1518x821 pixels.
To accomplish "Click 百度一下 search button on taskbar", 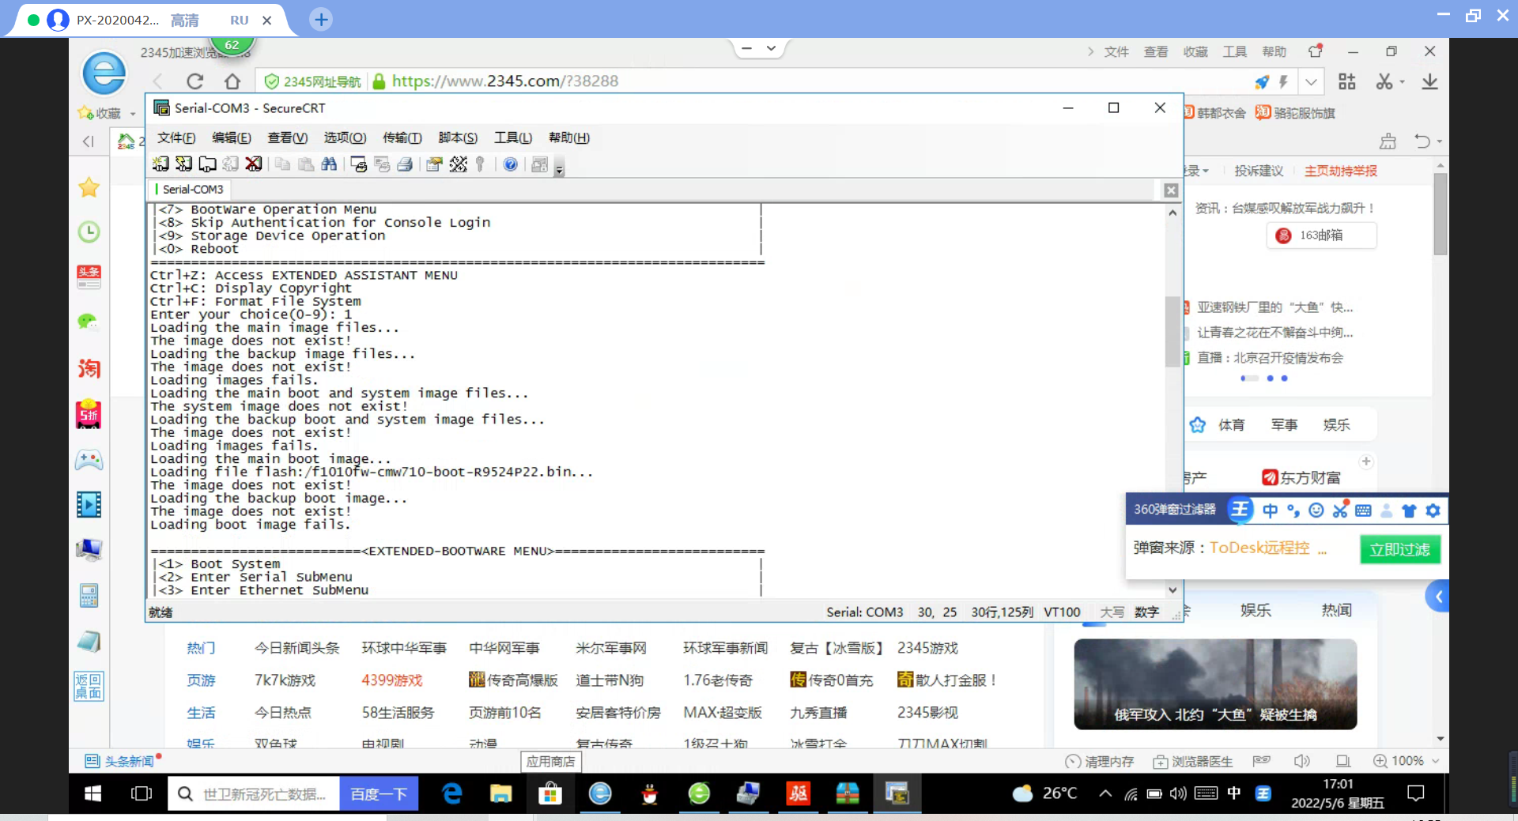I will (x=379, y=794).
